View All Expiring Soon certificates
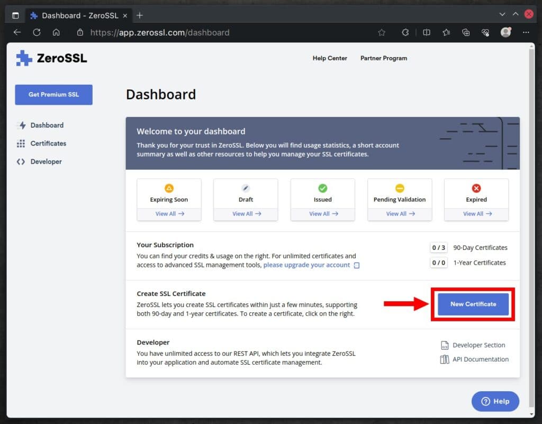This screenshot has height=424, width=542. [x=169, y=214]
